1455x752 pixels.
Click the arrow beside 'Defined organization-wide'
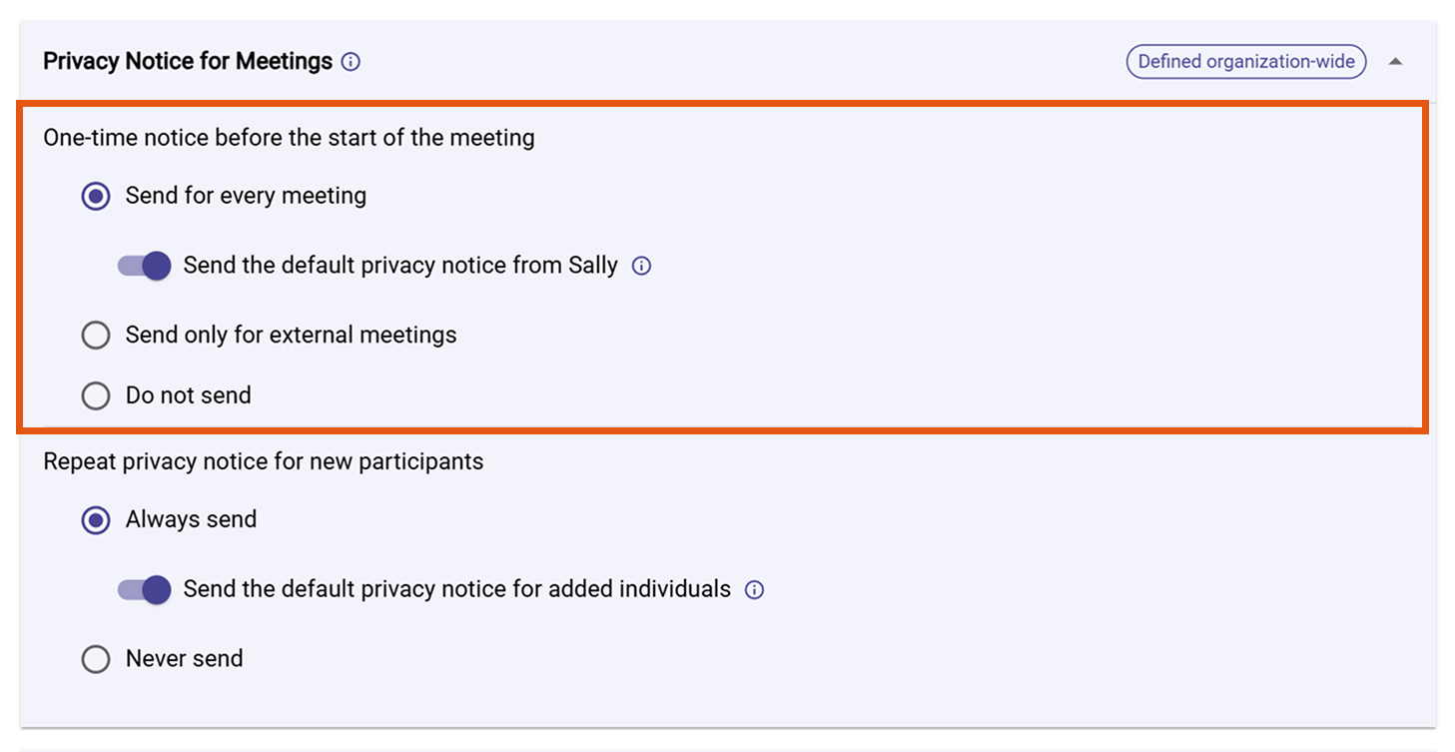click(1397, 61)
